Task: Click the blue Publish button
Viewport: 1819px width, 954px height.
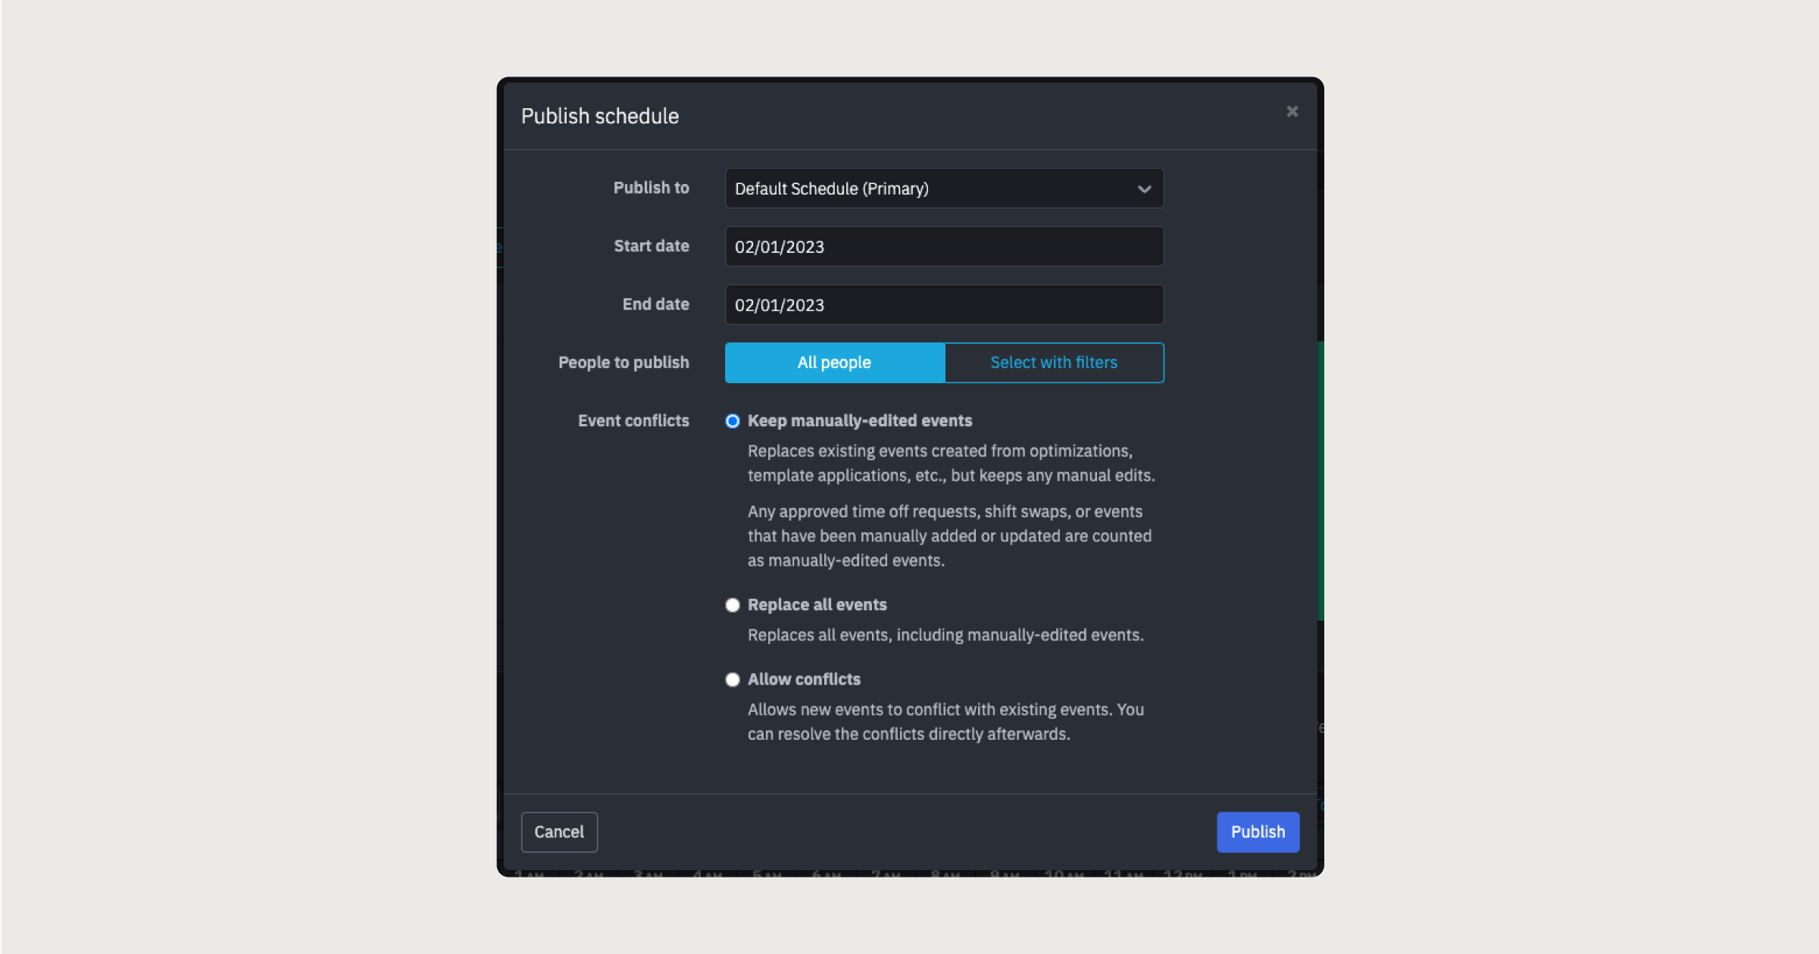Action: (1257, 832)
